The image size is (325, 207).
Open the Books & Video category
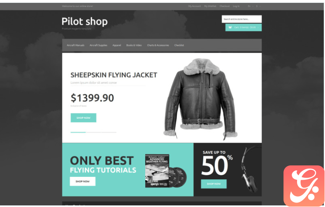[x=134, y=45]
